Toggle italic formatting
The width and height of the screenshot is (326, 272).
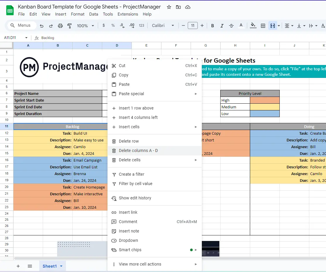tap(222, 25)
